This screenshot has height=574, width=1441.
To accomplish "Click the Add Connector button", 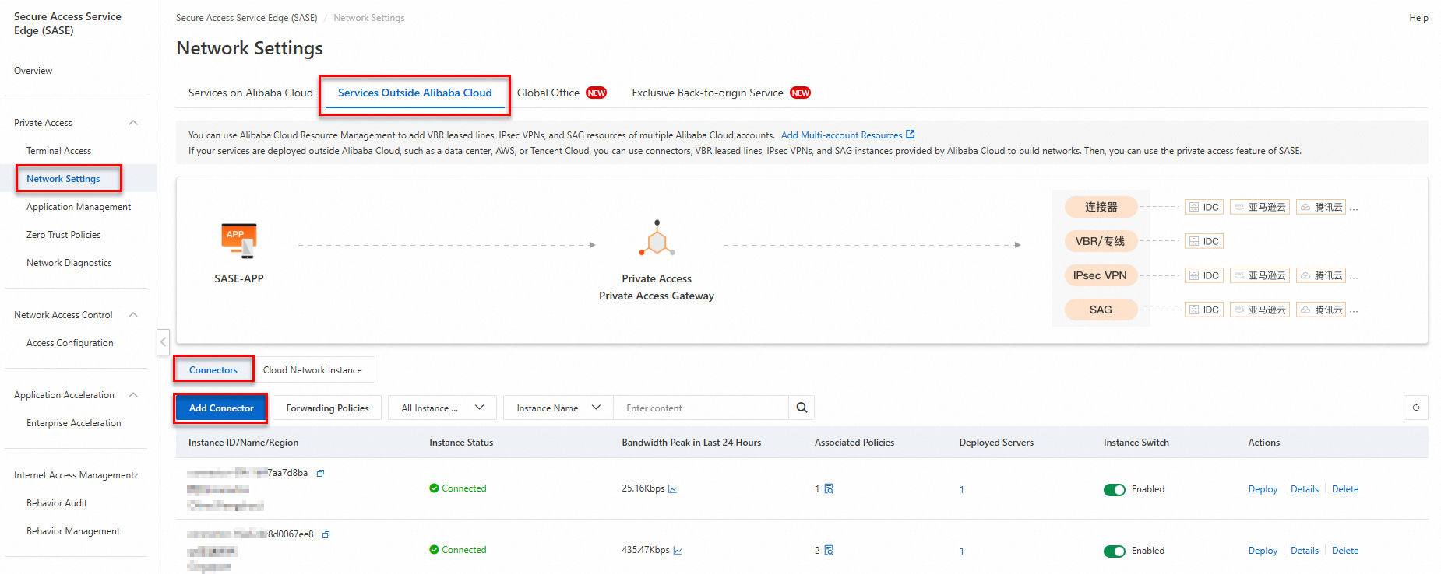I will click(221, 408).
